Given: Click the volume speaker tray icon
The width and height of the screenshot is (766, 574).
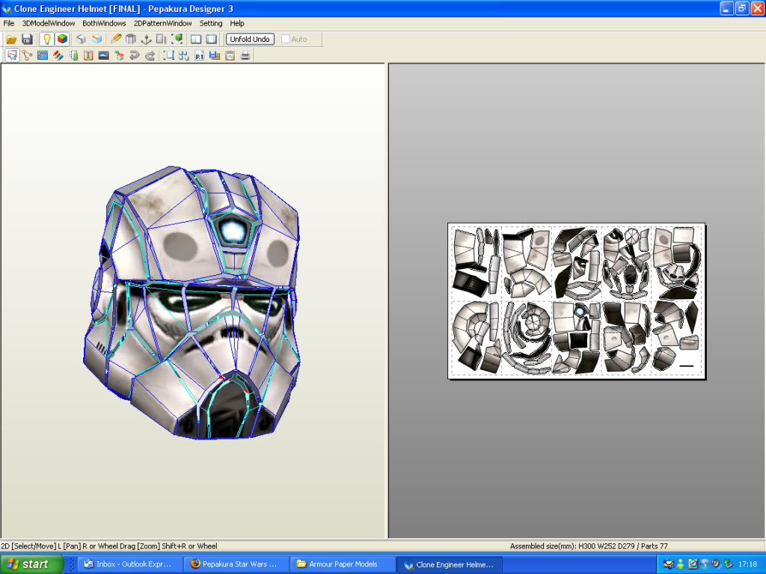Looking at the screenshot, I should pyautogui.click(x=716, y=564).
